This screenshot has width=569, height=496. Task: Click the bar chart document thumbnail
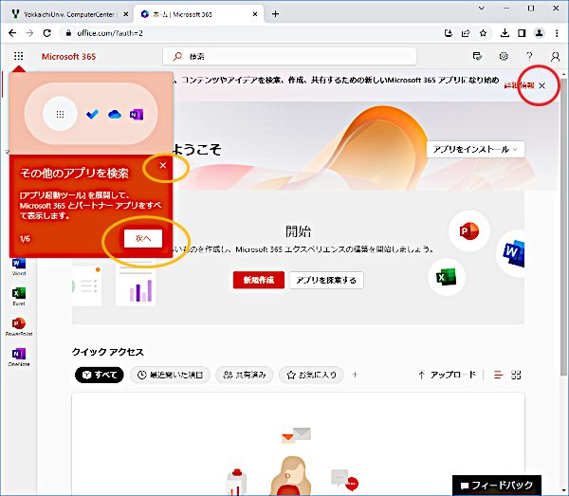coord(136,284)
